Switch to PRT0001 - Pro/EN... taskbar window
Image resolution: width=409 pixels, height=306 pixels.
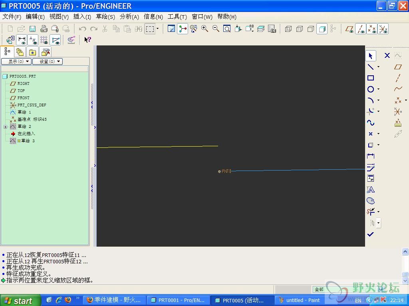(179, 300)
